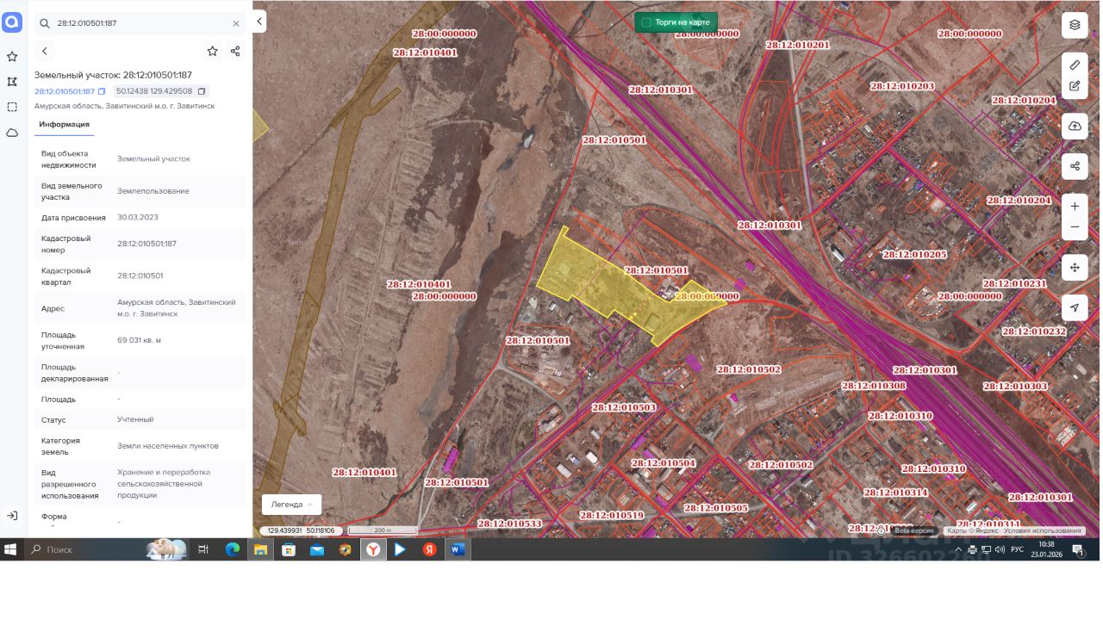Open Microsoft Word from taskbar
The image size is (1103, 620).
458,549
